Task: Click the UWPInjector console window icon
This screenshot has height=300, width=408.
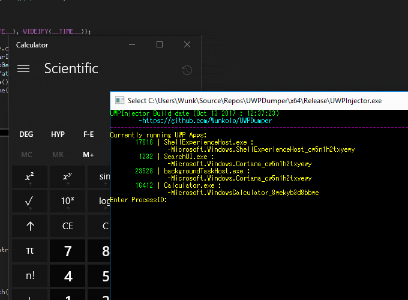Action: click(119, 100)
